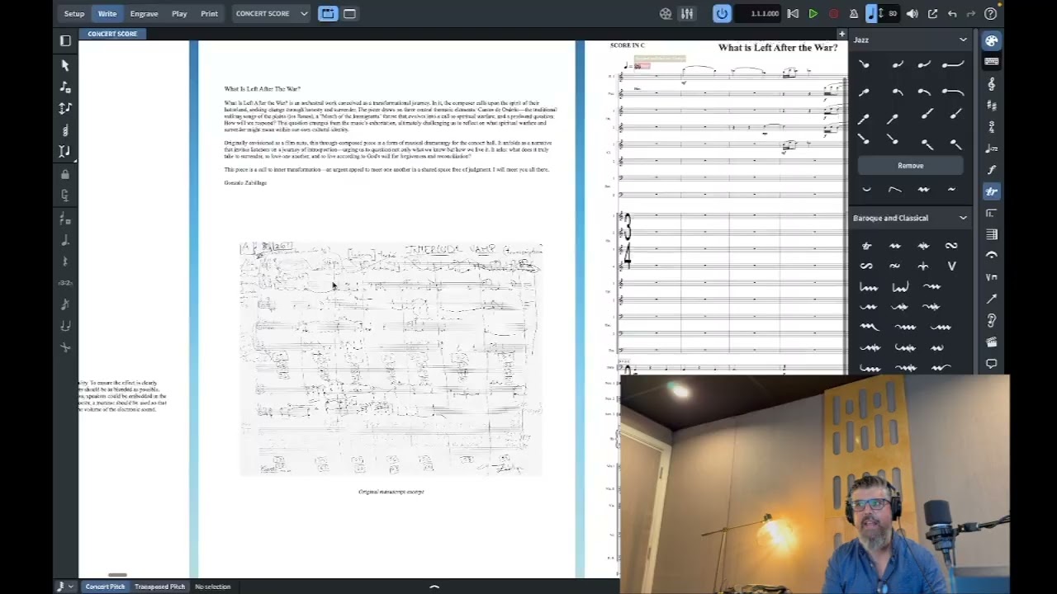Toggle Lock Duration icon
This screenshot has width=1057, height=594.
(65, 174)
